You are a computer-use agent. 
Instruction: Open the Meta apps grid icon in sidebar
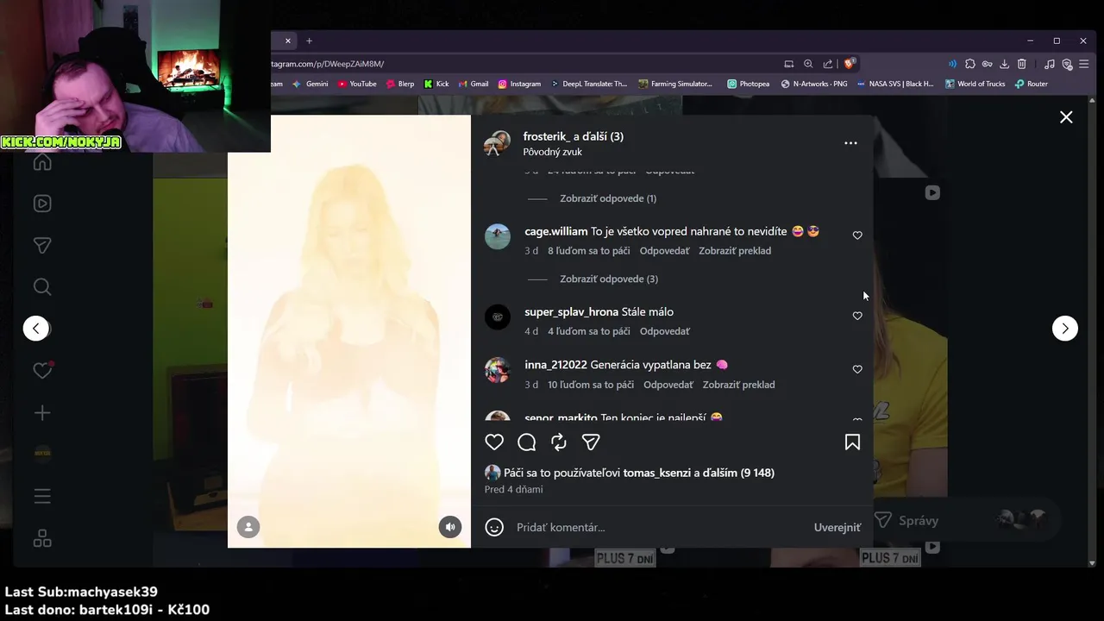tap(42, 538)
